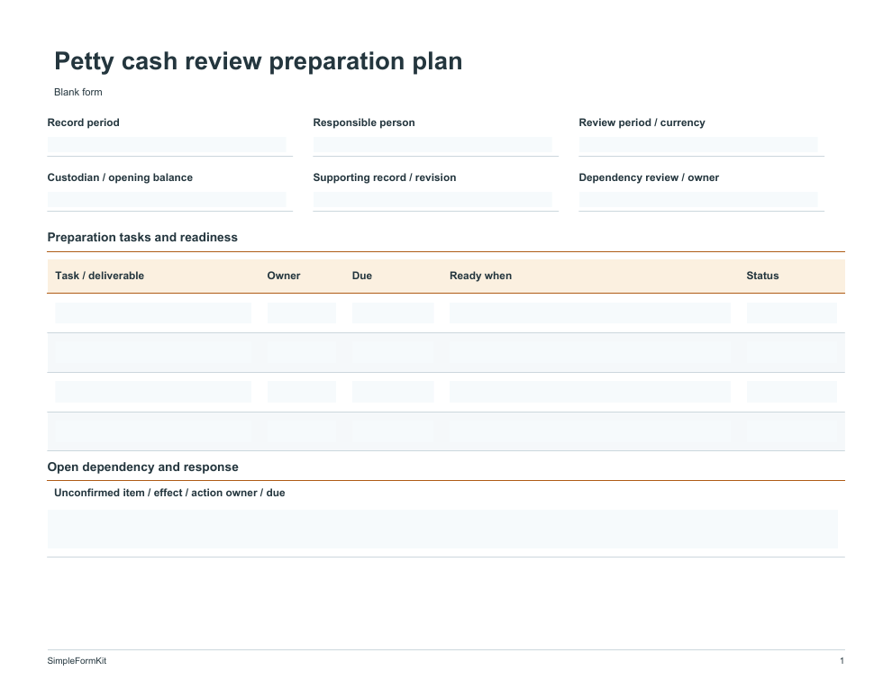
Task: Click the Unconfirmed item / effect response box
Action: coord(442,529)
